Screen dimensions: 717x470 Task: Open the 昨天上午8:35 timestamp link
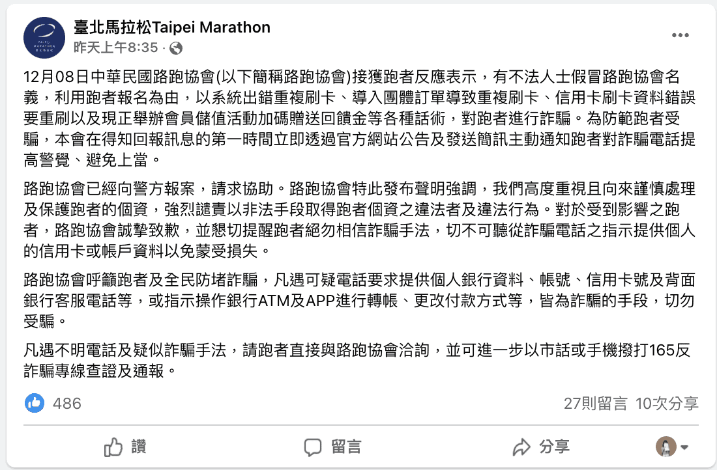(115, 48)
